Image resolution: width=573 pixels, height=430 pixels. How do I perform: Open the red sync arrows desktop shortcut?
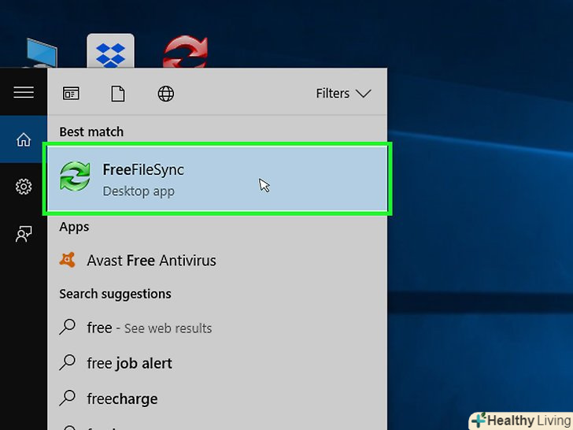tap(186, 51)
